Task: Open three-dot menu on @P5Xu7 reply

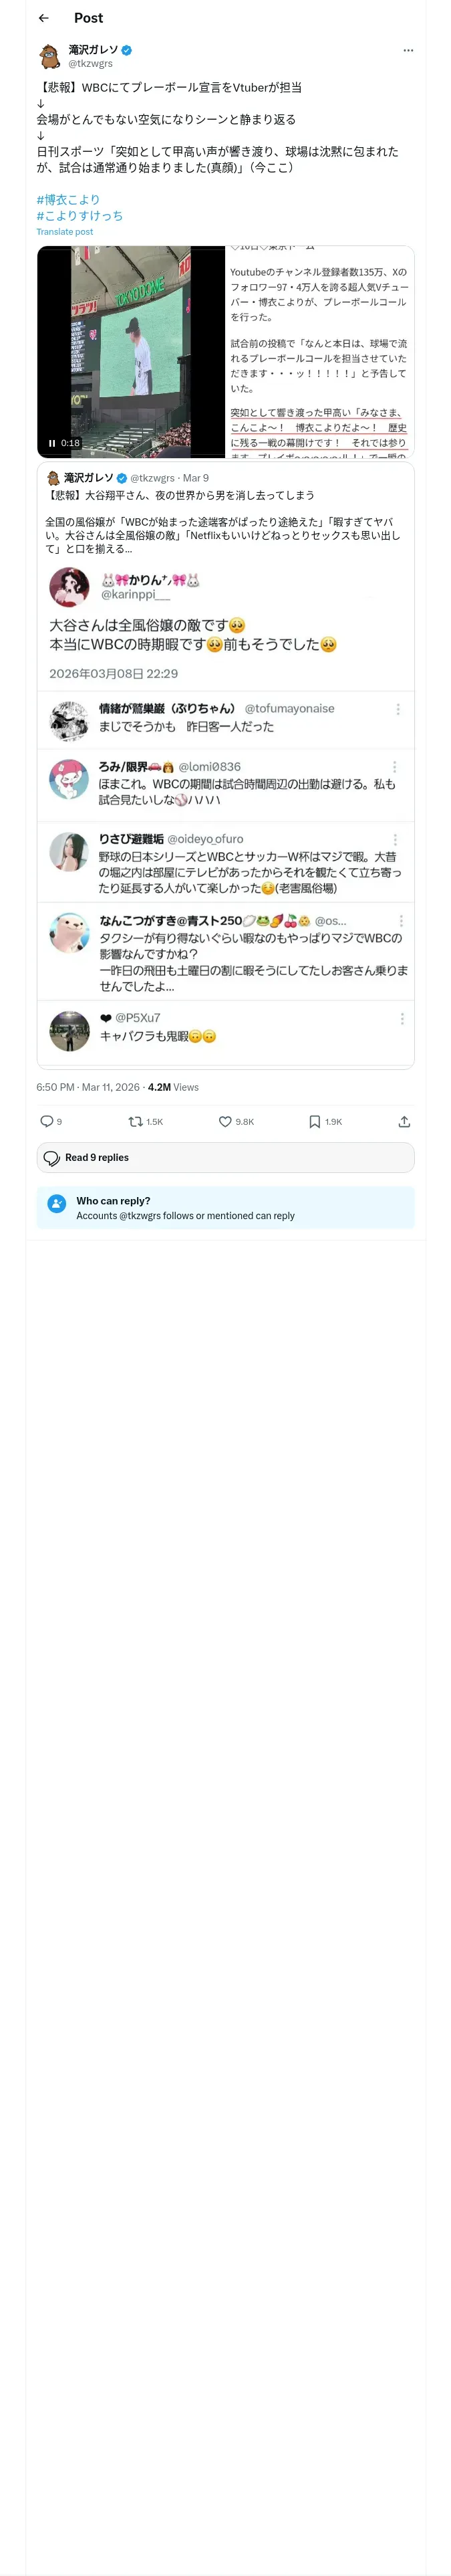Action: 402,1018
